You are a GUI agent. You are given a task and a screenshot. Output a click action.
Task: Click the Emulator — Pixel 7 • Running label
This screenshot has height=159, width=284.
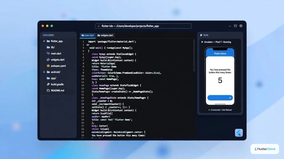pos(217,42)
